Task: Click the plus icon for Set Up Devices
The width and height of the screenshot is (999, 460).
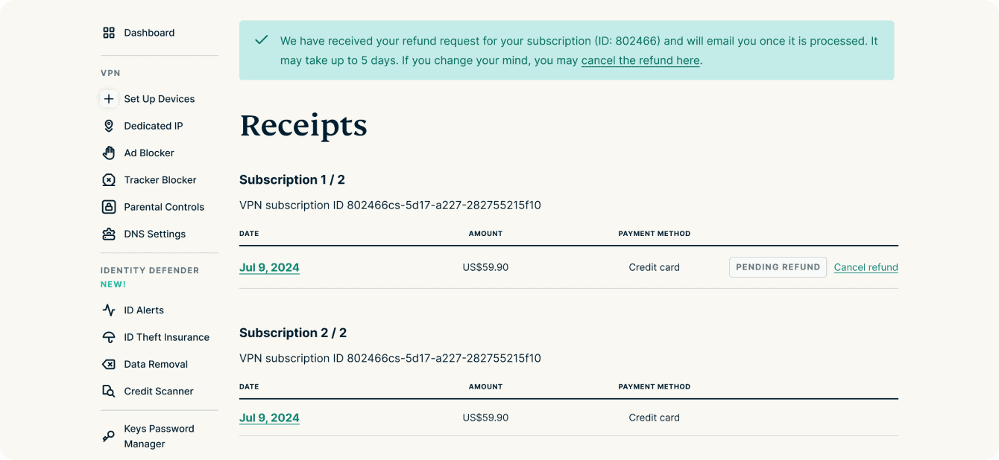Action: (109, 99)
